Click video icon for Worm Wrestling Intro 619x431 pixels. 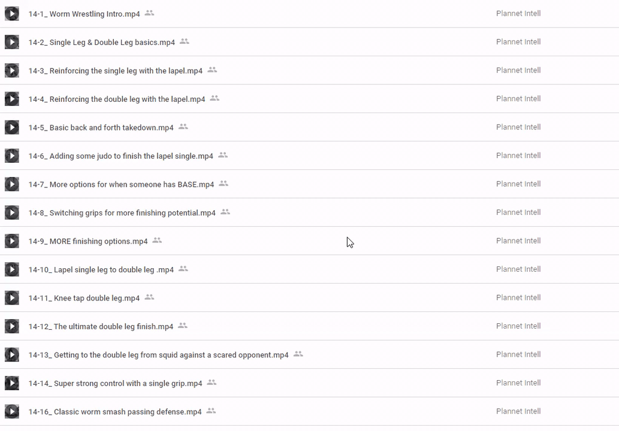pyautogui.click(x=12, y=13)
